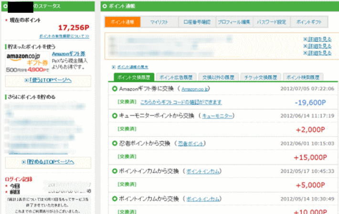Open the 忍者ポイント link
The image size is (339, 214).
pyautogui.click(x=191, y=143)
